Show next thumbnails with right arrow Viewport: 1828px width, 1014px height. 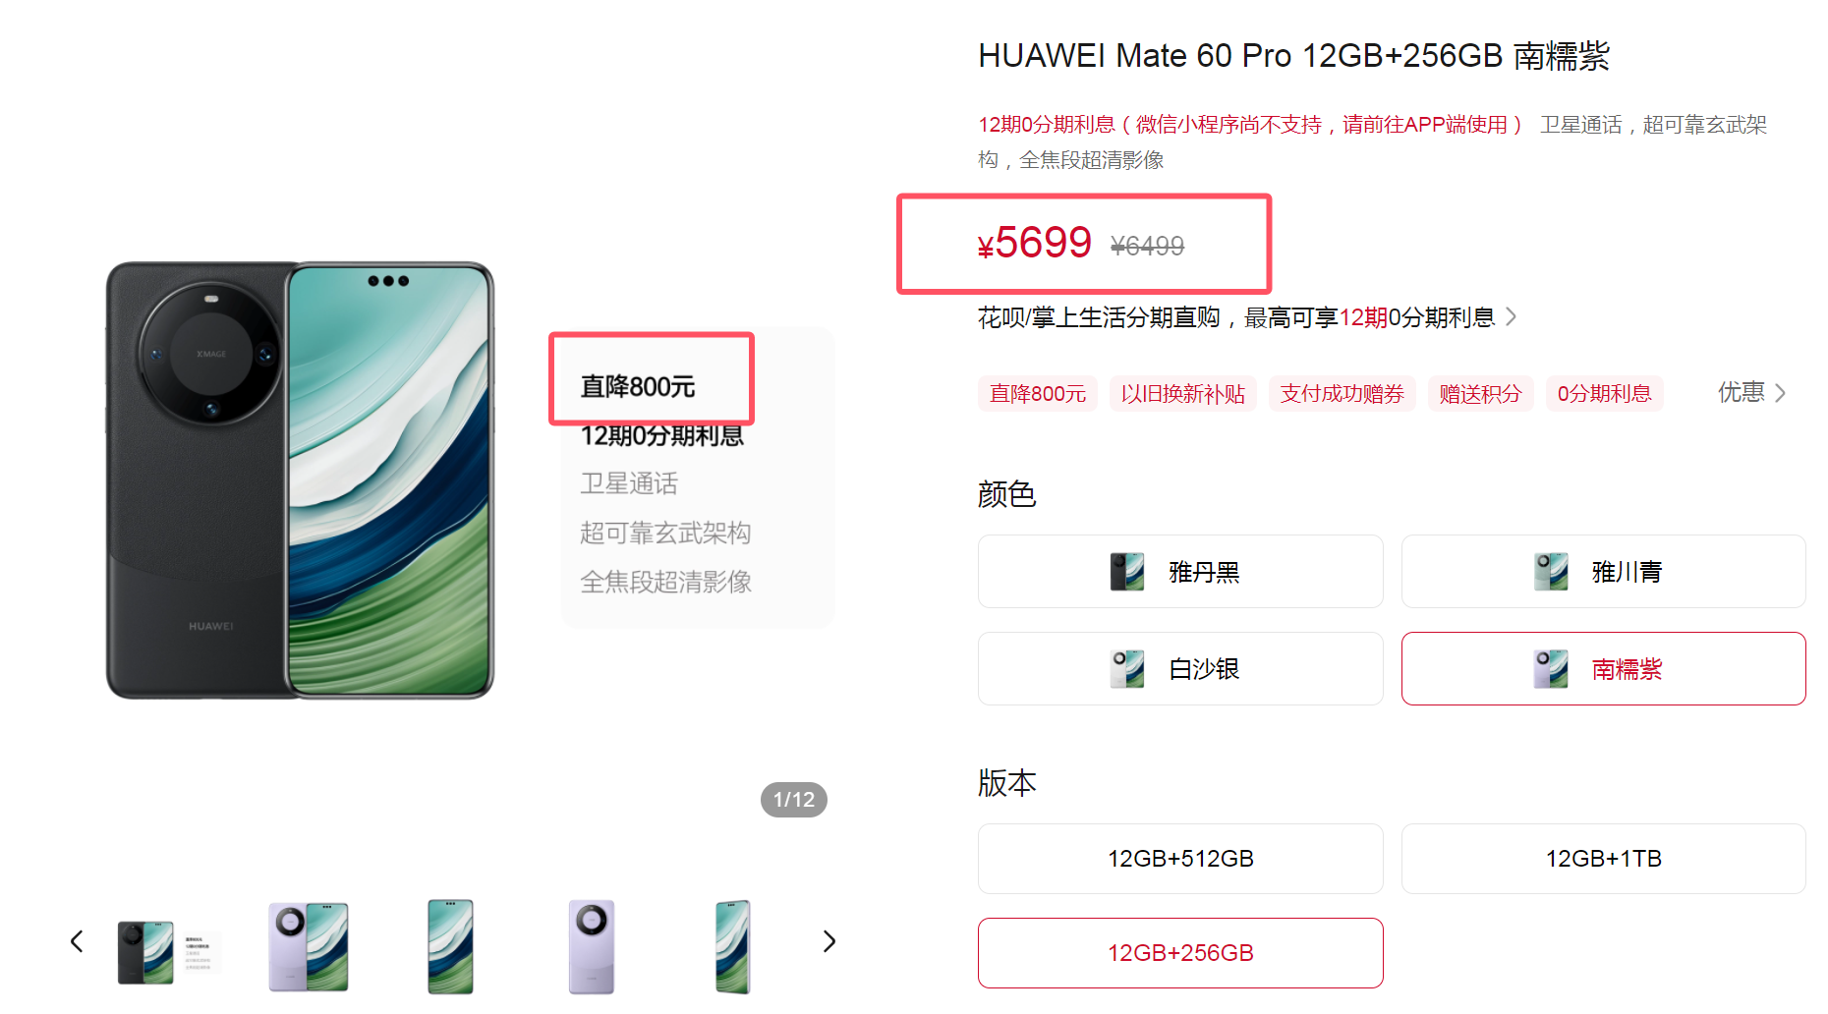(829, 941)
